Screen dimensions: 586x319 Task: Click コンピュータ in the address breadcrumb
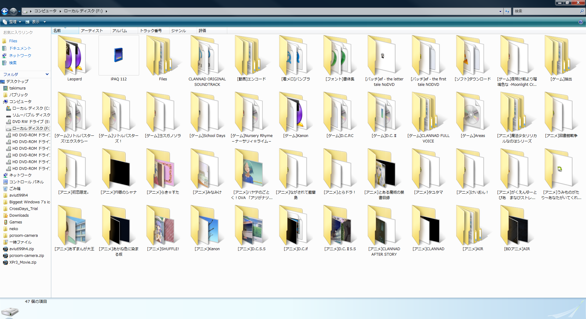[45, 11]
